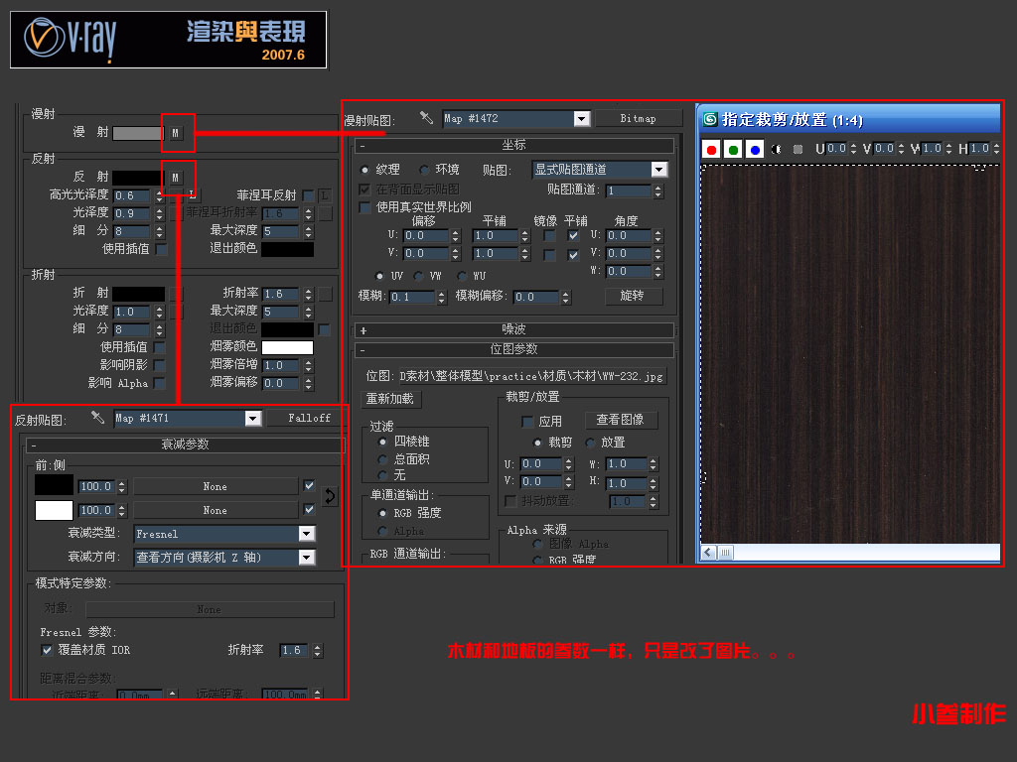The width and height of the screenshot is (1017, 762).
Task: Click the 查看图像 button
Action: 620,420
